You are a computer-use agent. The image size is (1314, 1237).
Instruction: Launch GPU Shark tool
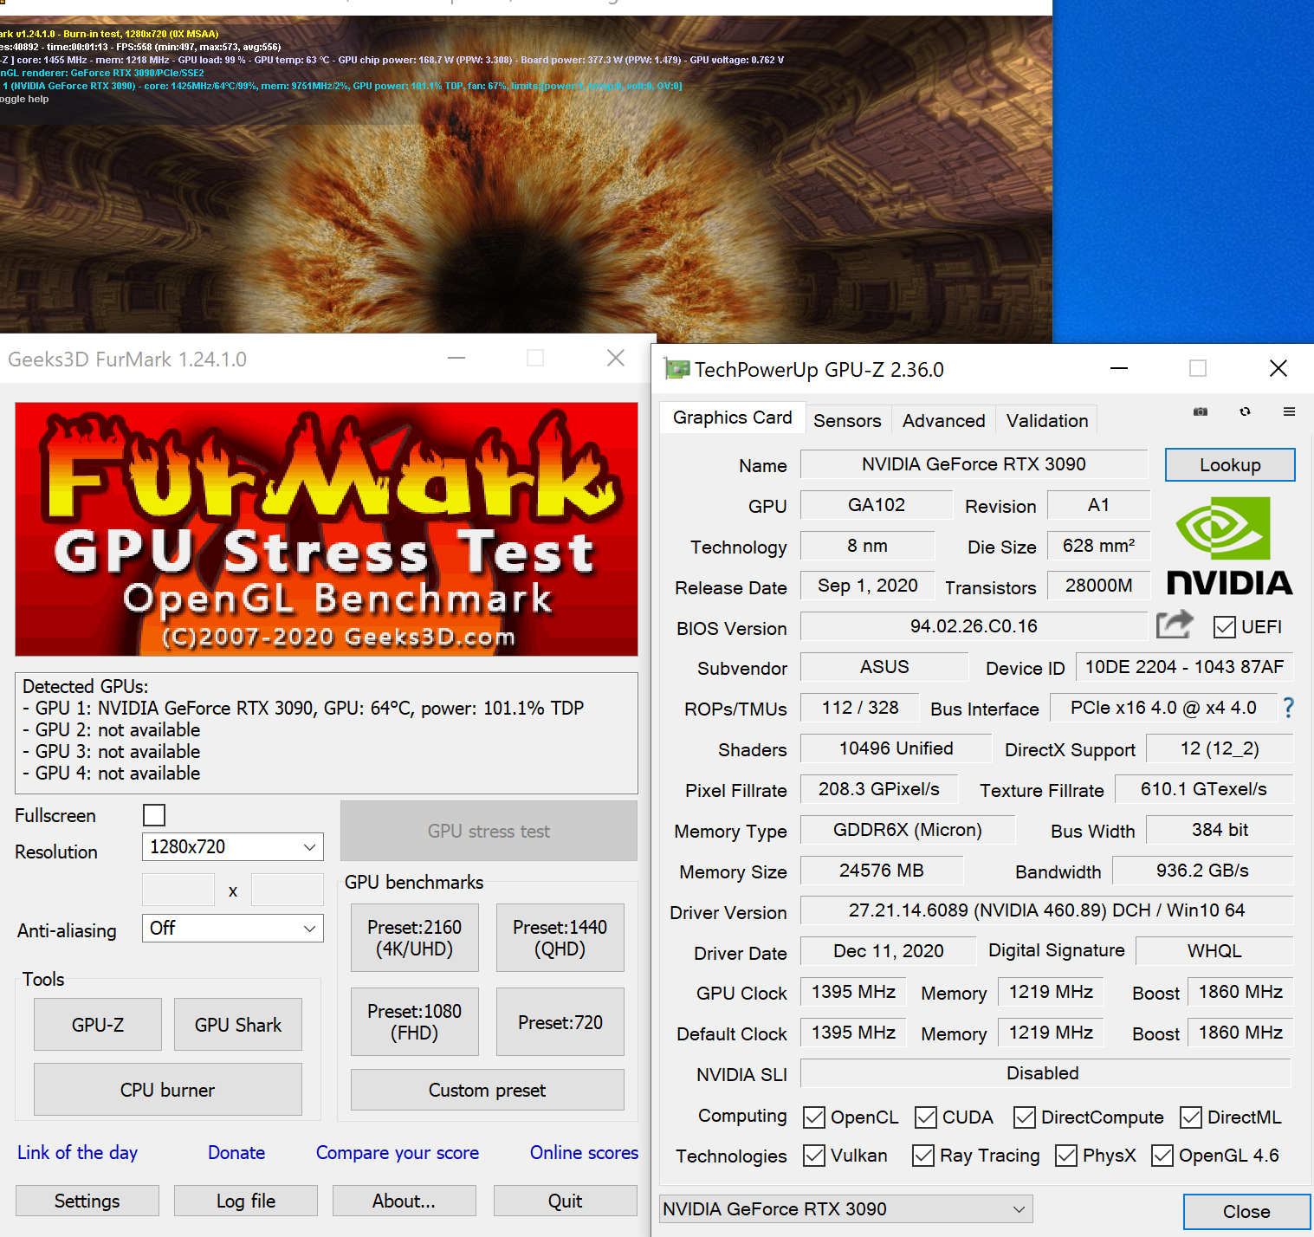[x=238, y=1024]
